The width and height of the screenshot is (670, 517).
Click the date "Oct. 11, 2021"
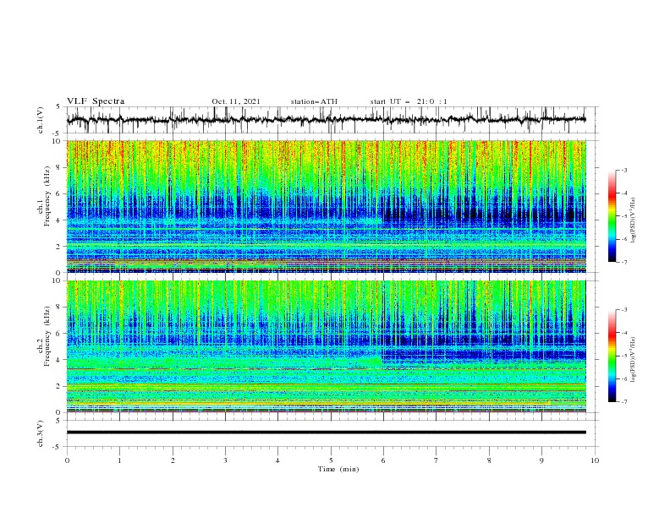[236, 101]
